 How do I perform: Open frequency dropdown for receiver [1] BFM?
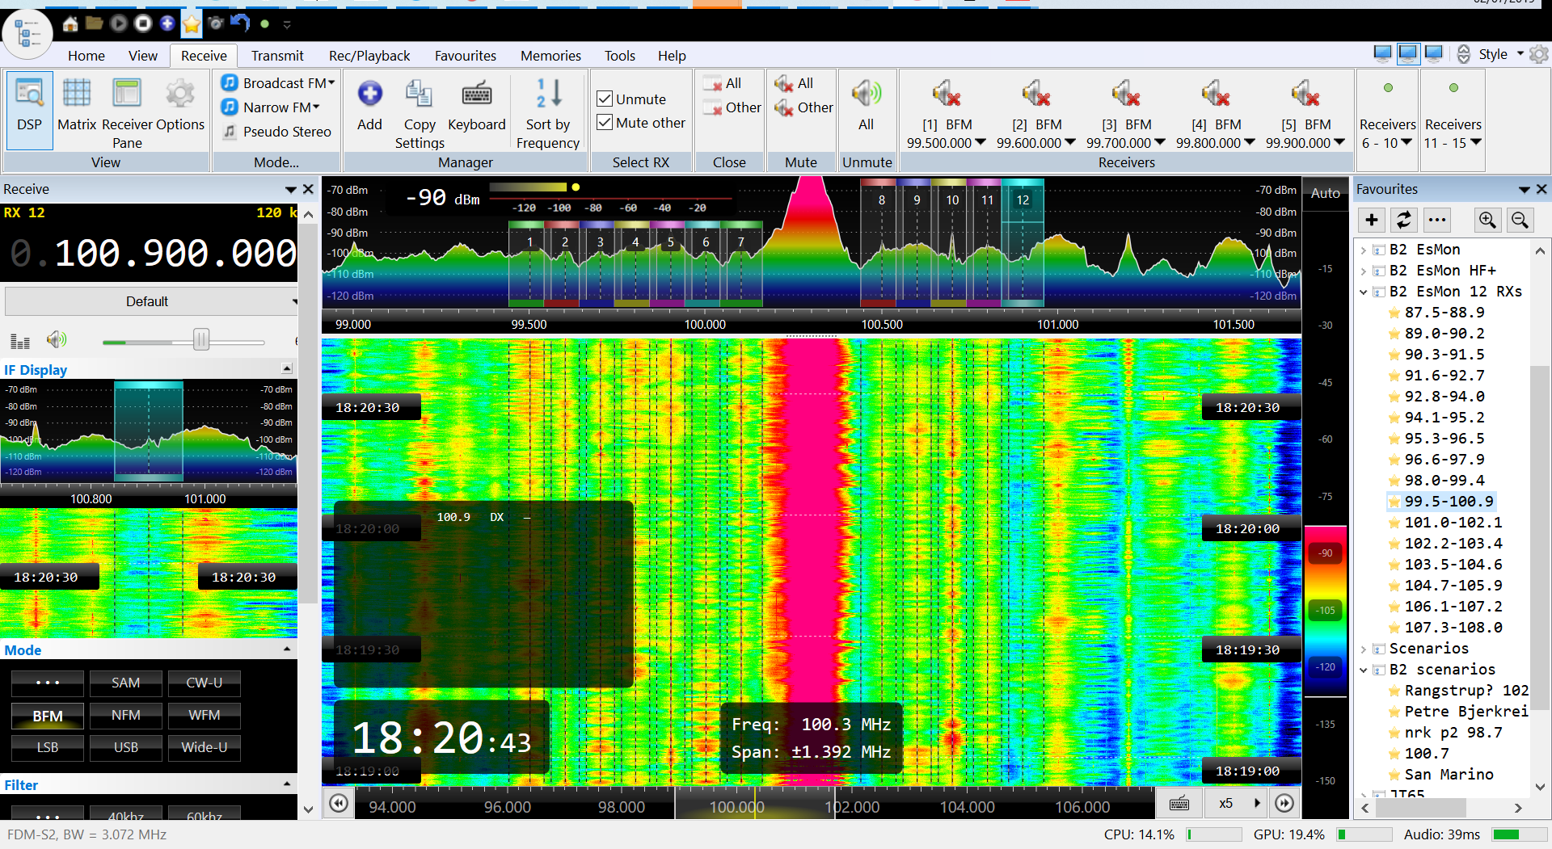[x=981, y=142]
